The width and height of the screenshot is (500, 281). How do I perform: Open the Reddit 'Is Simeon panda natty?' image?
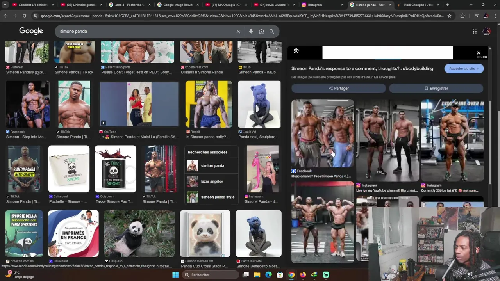(x=209, y=104)
